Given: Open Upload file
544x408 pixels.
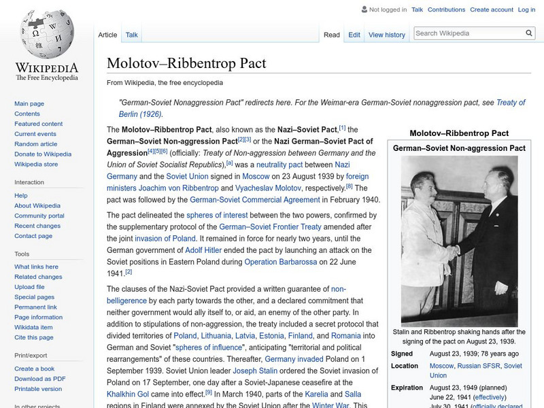Looking at the screenshot, I should (29, 286).
